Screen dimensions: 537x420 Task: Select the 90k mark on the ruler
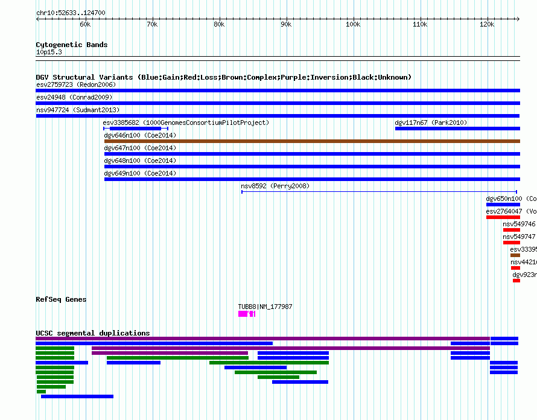point(286,24)
